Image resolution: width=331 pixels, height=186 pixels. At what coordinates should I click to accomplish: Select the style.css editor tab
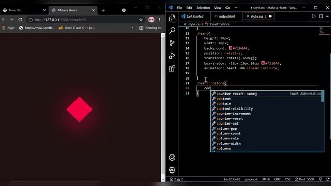click(x=259, y=16)
